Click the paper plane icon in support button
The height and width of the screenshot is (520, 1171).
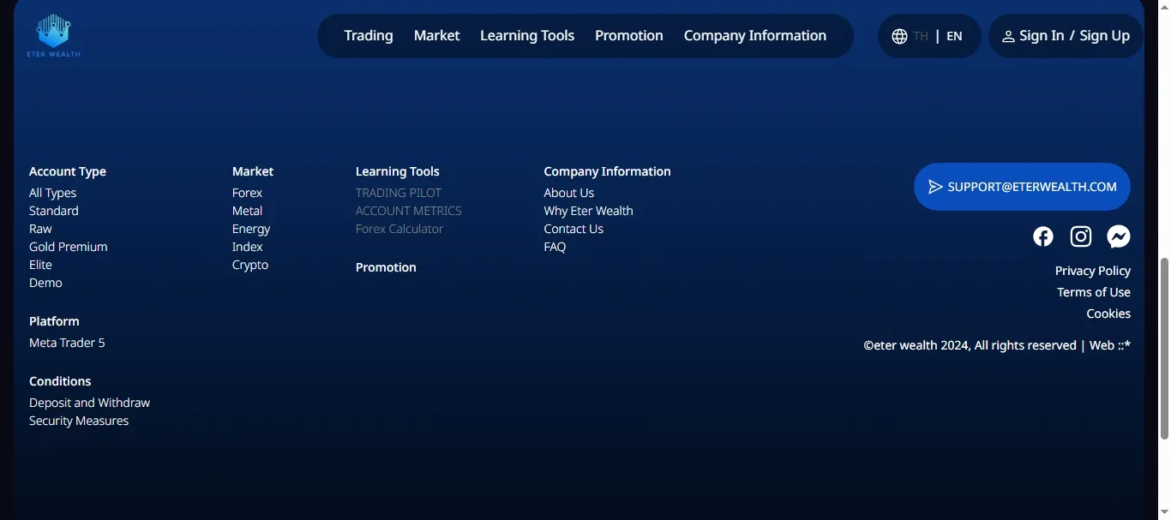(x=935, y=187)
